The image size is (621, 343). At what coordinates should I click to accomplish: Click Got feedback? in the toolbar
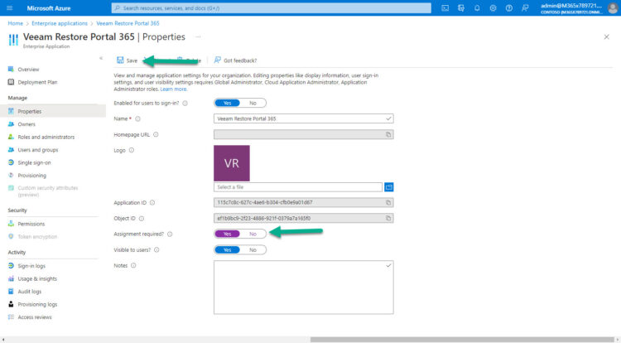click(x=235, y=60)
